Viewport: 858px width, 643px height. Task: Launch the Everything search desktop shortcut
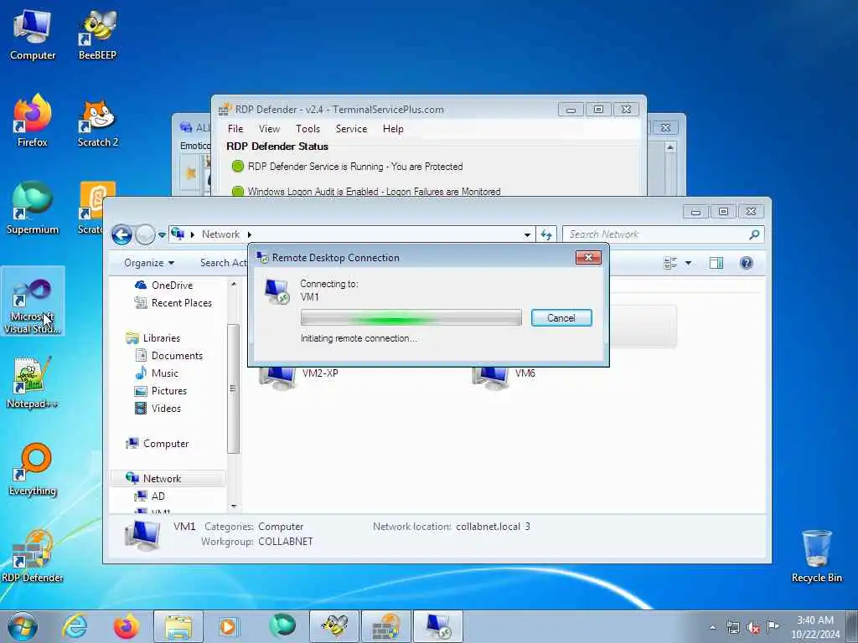[x=33, y=470]
